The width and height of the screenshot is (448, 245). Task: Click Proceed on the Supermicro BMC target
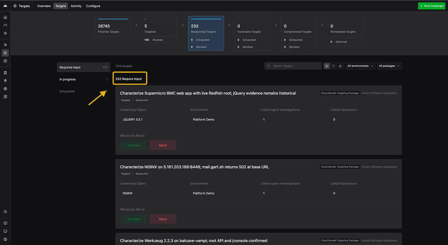tap(133, 145)
